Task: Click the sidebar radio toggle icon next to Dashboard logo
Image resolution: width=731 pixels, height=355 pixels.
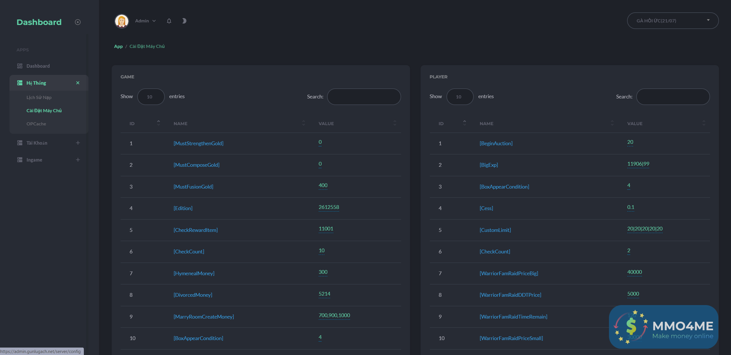Action: (x=78, y=22)
